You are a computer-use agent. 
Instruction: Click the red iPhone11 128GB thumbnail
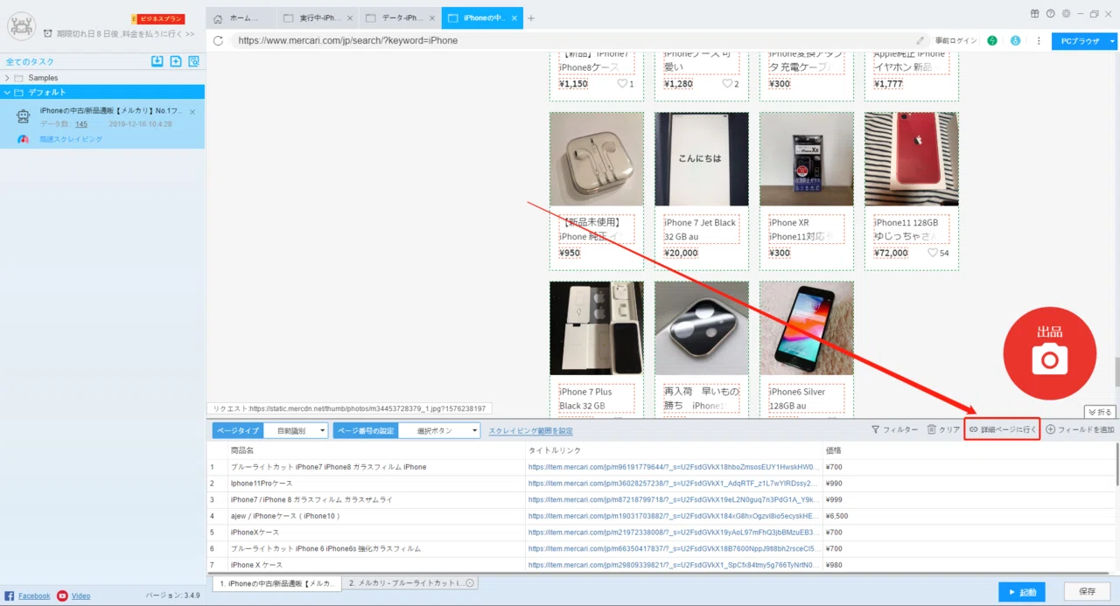912,159
